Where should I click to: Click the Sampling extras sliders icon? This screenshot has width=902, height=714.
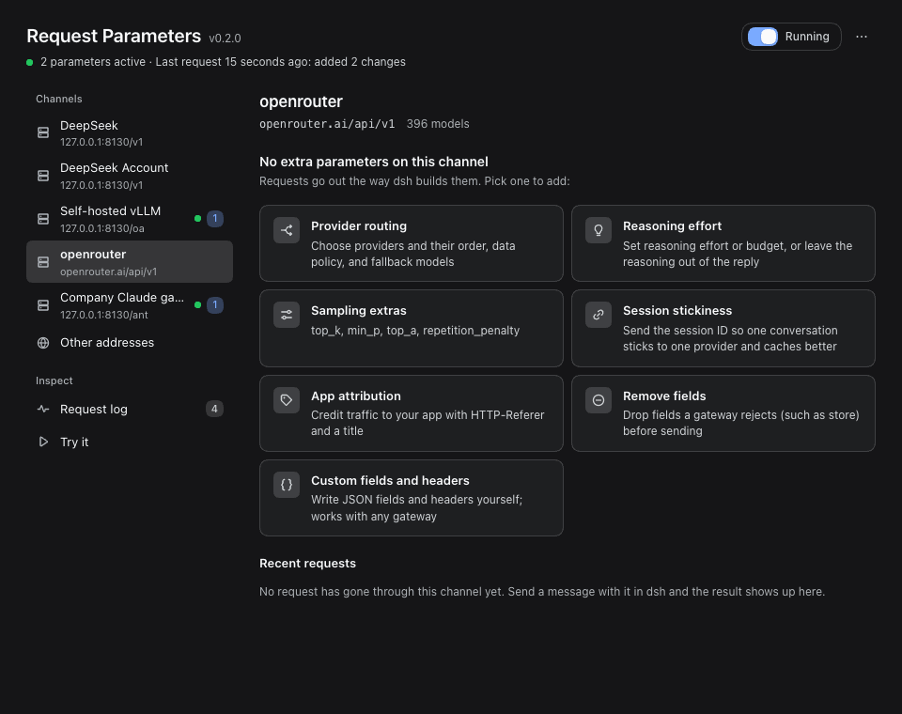(x=287, y=315)
